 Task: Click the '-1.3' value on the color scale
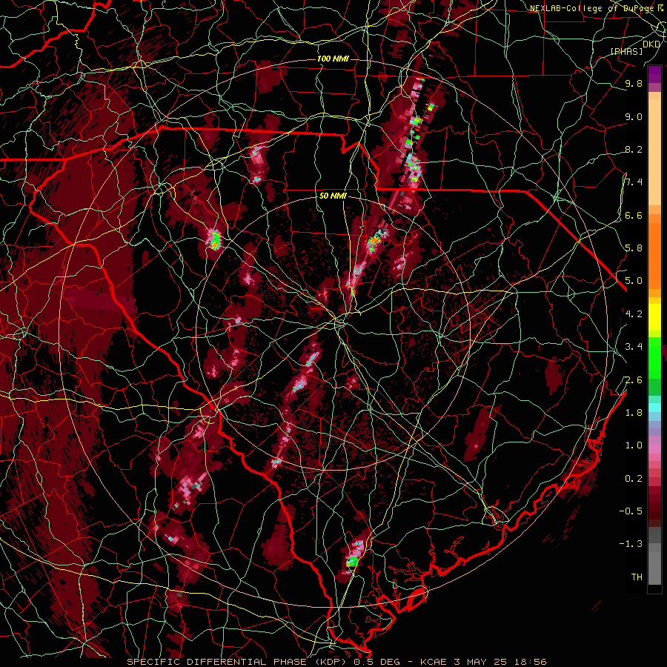(x=631, y=544)
